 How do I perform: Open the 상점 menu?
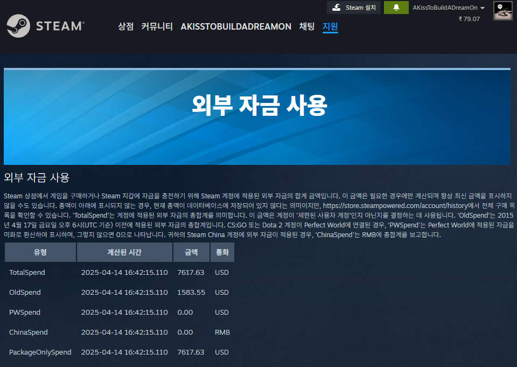click(x=125, y=26)
